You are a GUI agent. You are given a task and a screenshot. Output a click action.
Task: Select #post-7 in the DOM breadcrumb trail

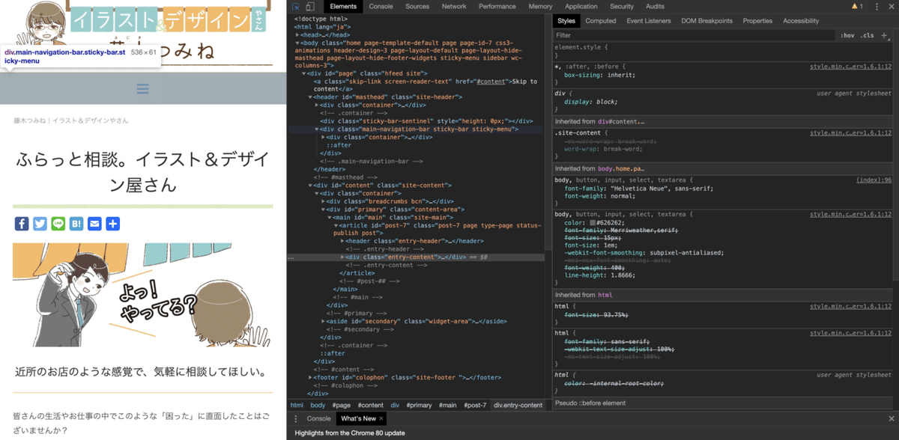pos(475,405)
